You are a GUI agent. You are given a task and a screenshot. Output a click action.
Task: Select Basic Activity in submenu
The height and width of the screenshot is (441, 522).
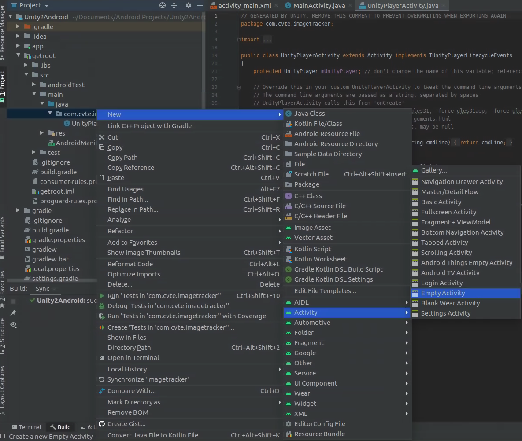coord(466,202)
